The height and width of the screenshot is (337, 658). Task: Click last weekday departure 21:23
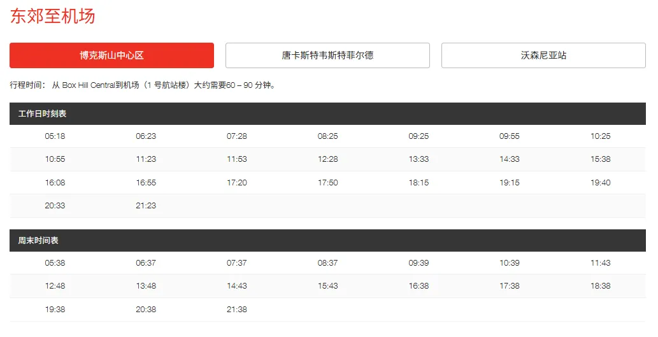coord(146,206)
